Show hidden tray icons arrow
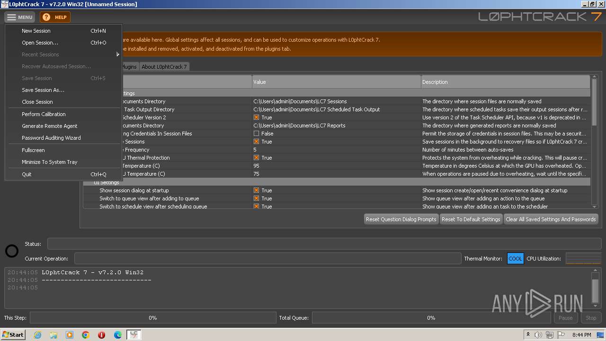The width and height of the screenshot is (606, 341). [x=528, y=335]
